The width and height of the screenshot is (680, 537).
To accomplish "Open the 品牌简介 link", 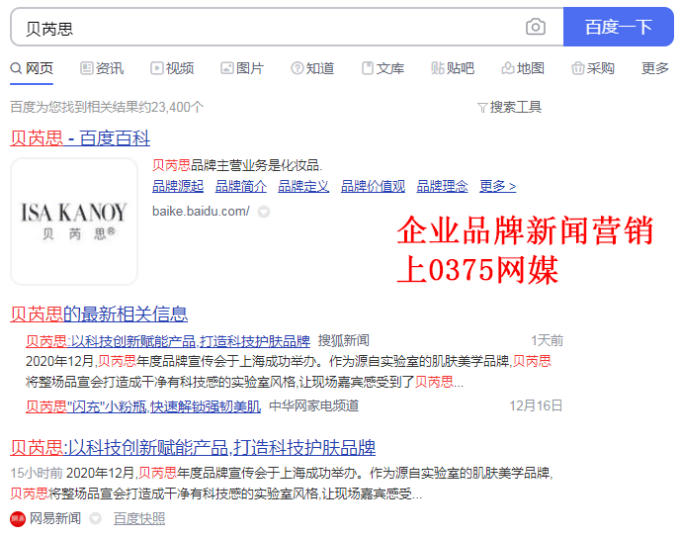I will (x=241, y=187).
